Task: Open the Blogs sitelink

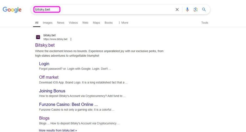Action: [x=44, y=118]
